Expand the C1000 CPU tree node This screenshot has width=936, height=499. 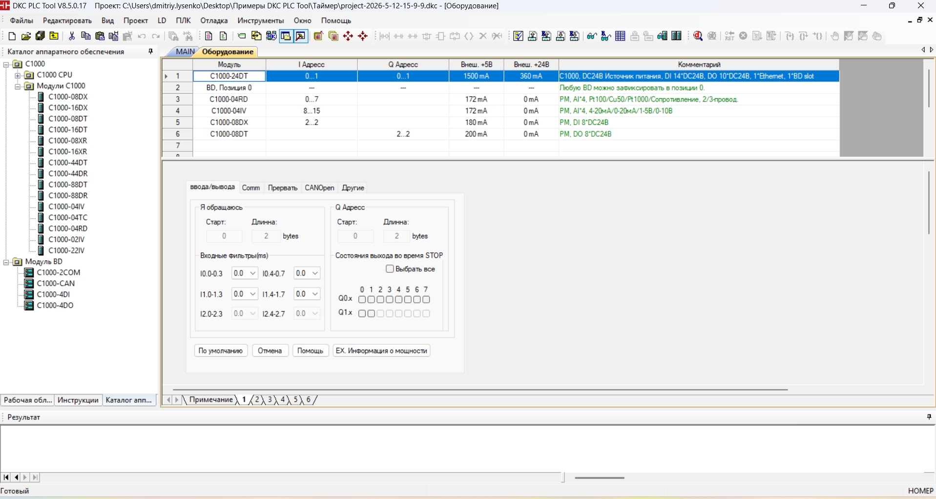pyautogui.click(x=18, y=75)
